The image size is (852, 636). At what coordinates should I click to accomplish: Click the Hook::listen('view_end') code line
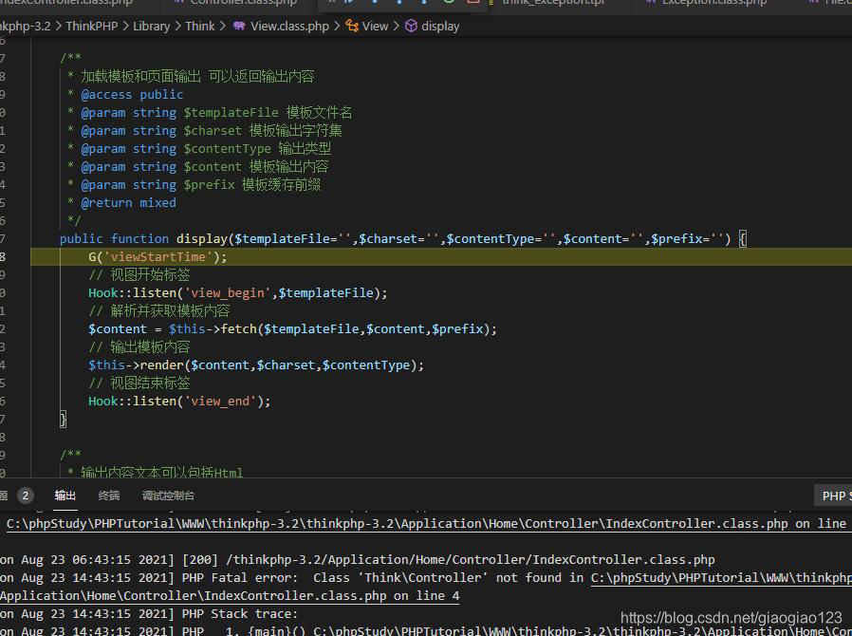click(x=179, y=402)
